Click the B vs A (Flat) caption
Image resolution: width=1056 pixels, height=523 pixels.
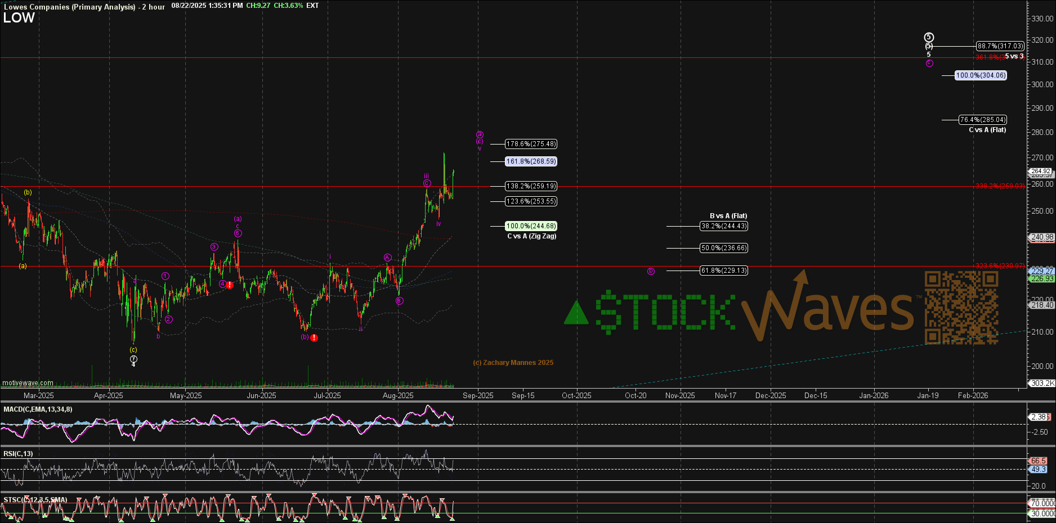(728, 216)
